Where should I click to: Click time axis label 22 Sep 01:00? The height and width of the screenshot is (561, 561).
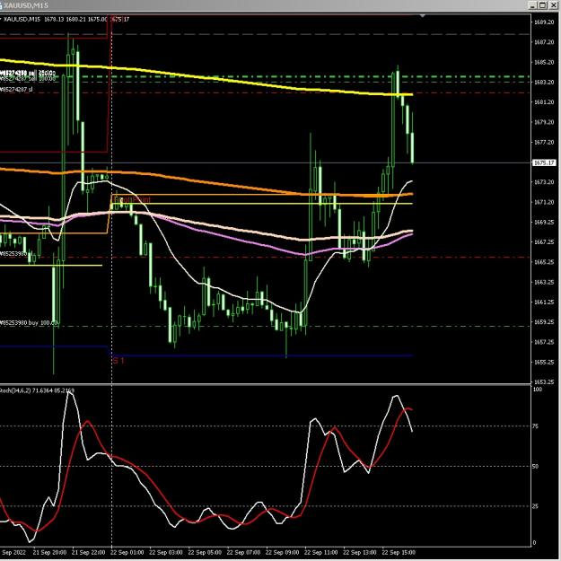coord(127,552)
